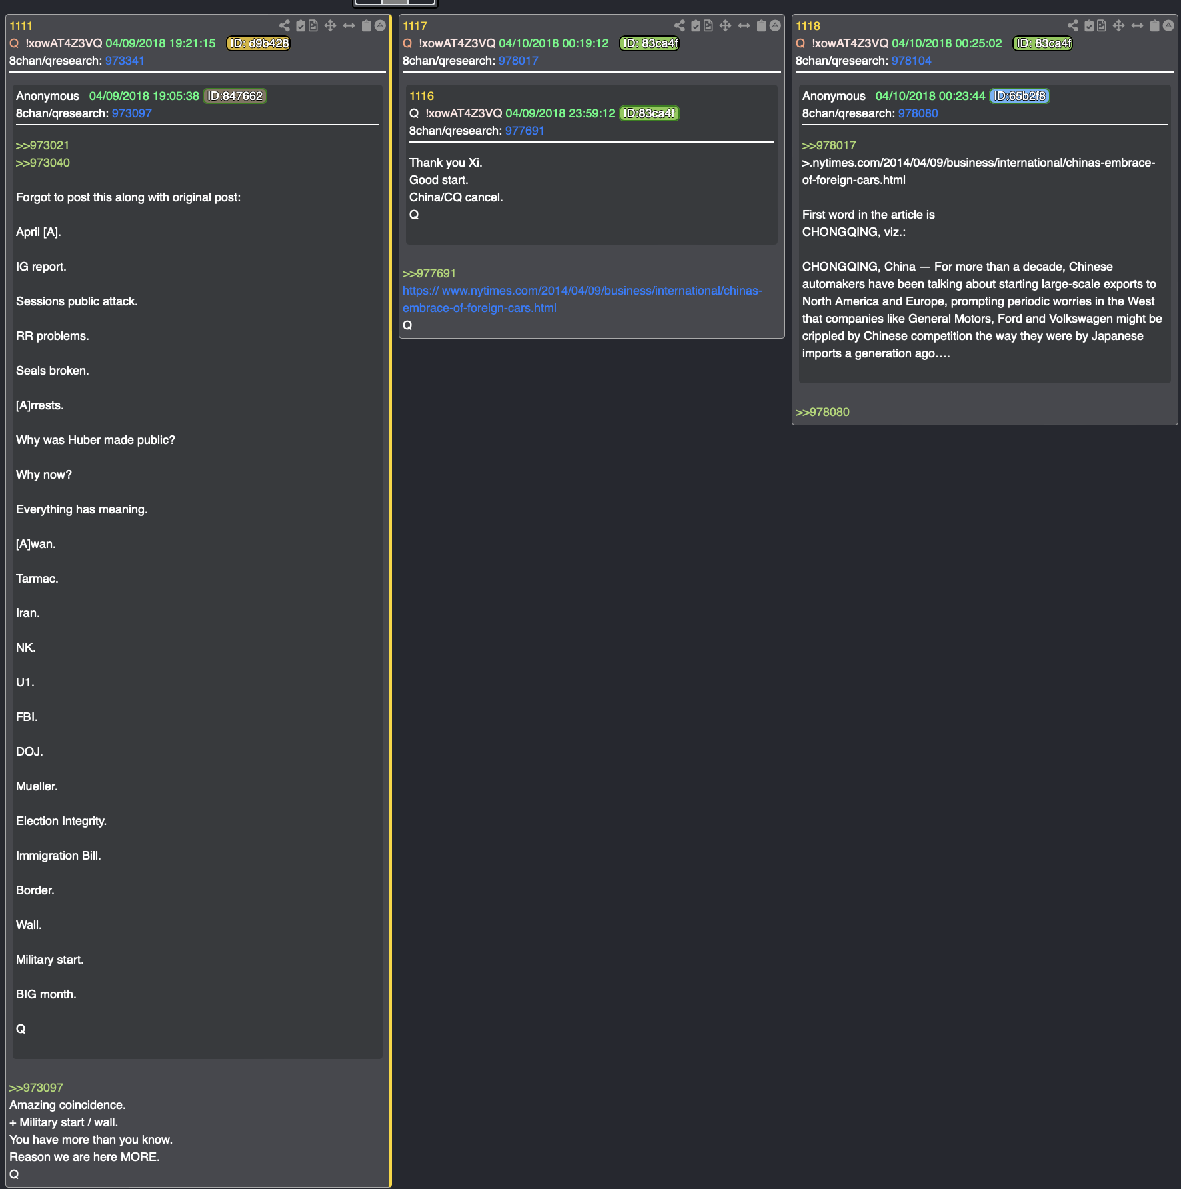Click the horizontal arrows icon on post 1118
This screenshot has width=1181, height=1189.
1137,26
